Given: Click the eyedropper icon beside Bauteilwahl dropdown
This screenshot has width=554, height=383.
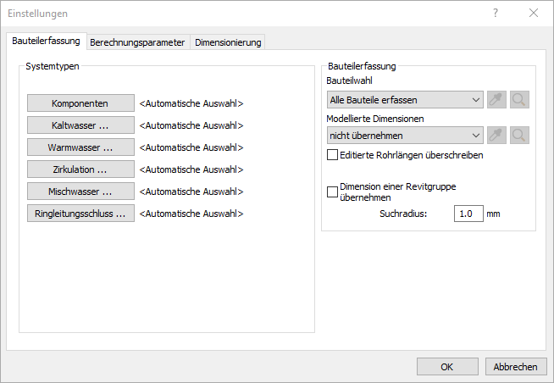Looking at the screenshot, I should (x=496, y=100).
